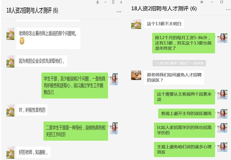The height and width of the screenshot is (160, 231).
Task: Click teacher avatar next to '学生干部,至少能说明' reply
Action: coord(114,79)
